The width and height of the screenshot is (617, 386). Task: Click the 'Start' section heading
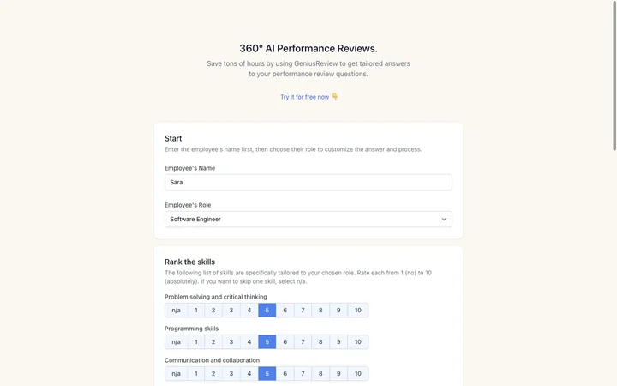coord(173,138)
